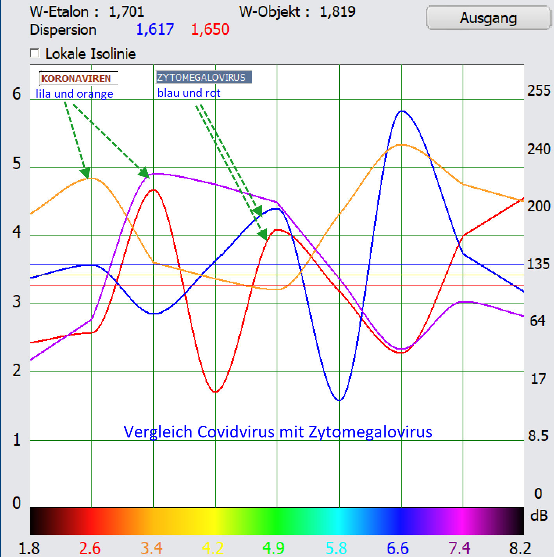Click the 'blau und rot' annotation text

189,93
